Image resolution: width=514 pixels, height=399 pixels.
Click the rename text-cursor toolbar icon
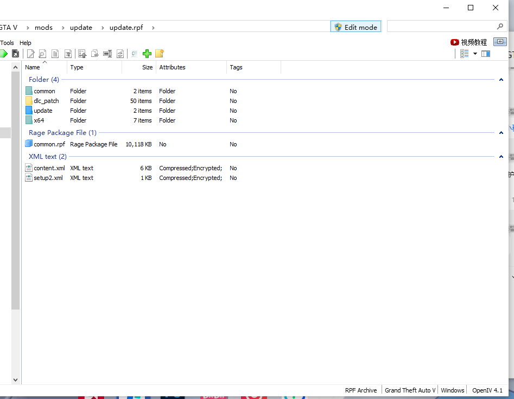tap(107, 54)
